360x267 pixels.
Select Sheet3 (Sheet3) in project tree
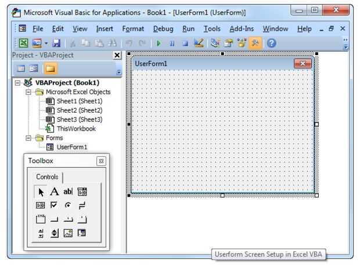[x=80, y=120]
